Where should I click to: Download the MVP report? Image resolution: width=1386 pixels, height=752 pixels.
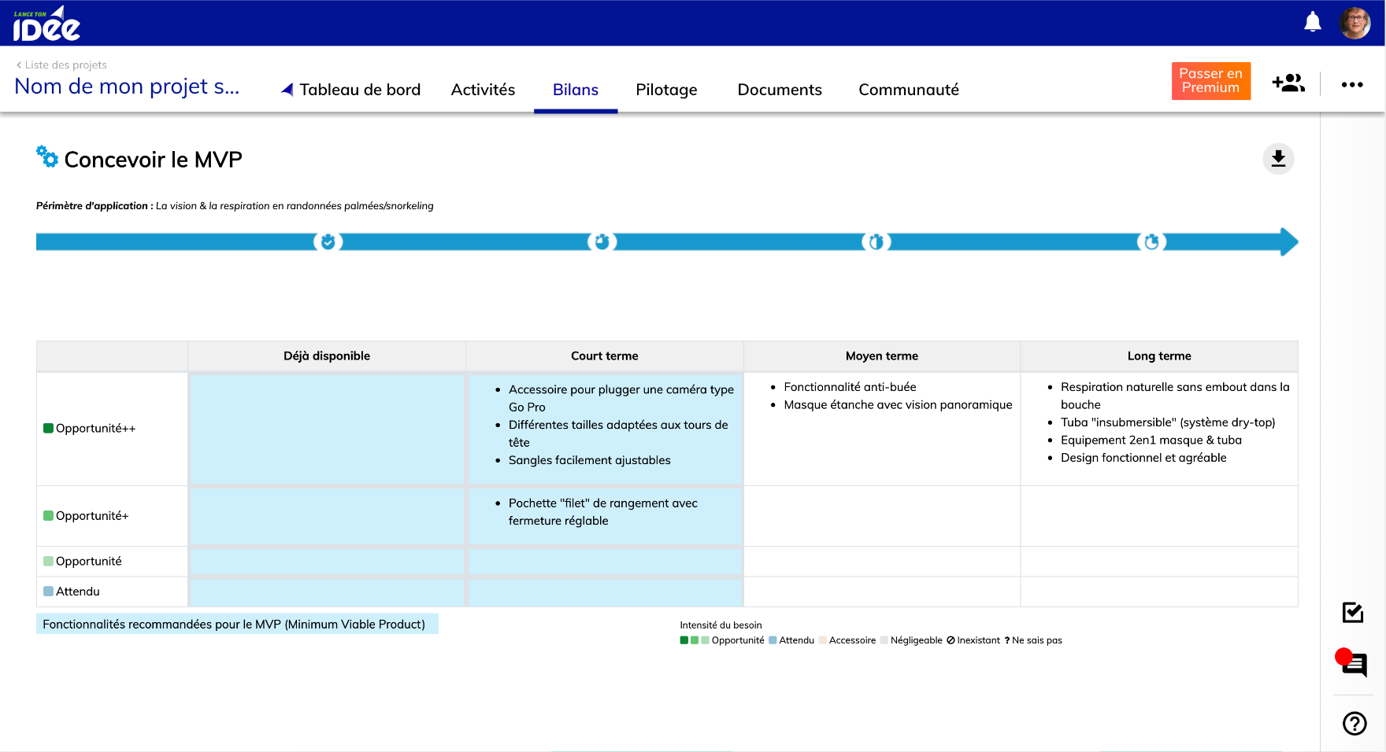[x=1278, y=159]
